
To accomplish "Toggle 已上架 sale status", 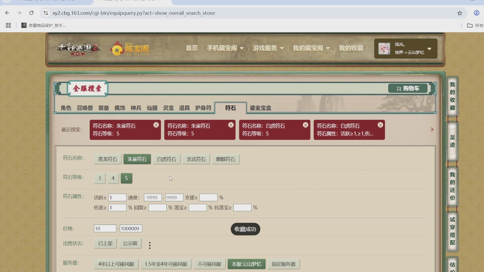I will click(105, 244).
